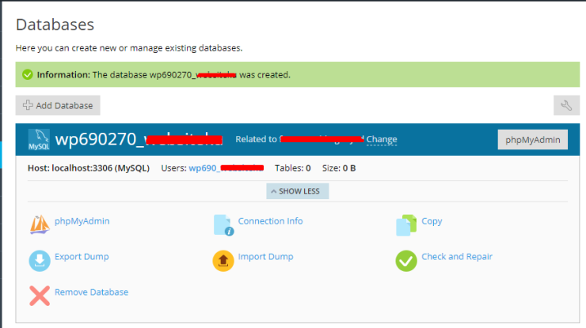Click the Export Dump download icon
The height and width of the screenshot is (328, 586).
[40, 261]
